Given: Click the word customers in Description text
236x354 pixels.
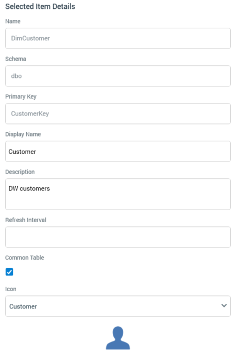Looking at the screenshot, I should (x=34, y=189).
